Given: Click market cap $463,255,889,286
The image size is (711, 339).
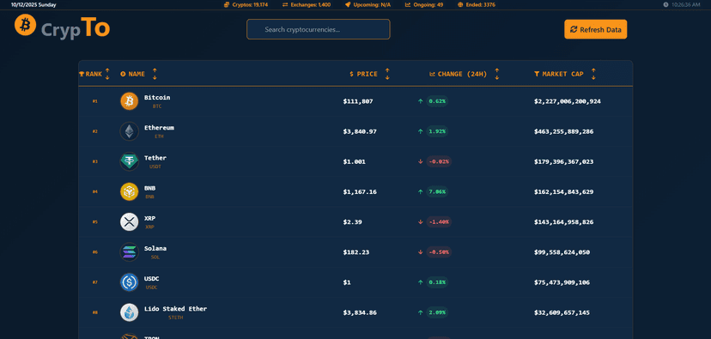Looking at the screenshot, I should (x=563, y=131).
